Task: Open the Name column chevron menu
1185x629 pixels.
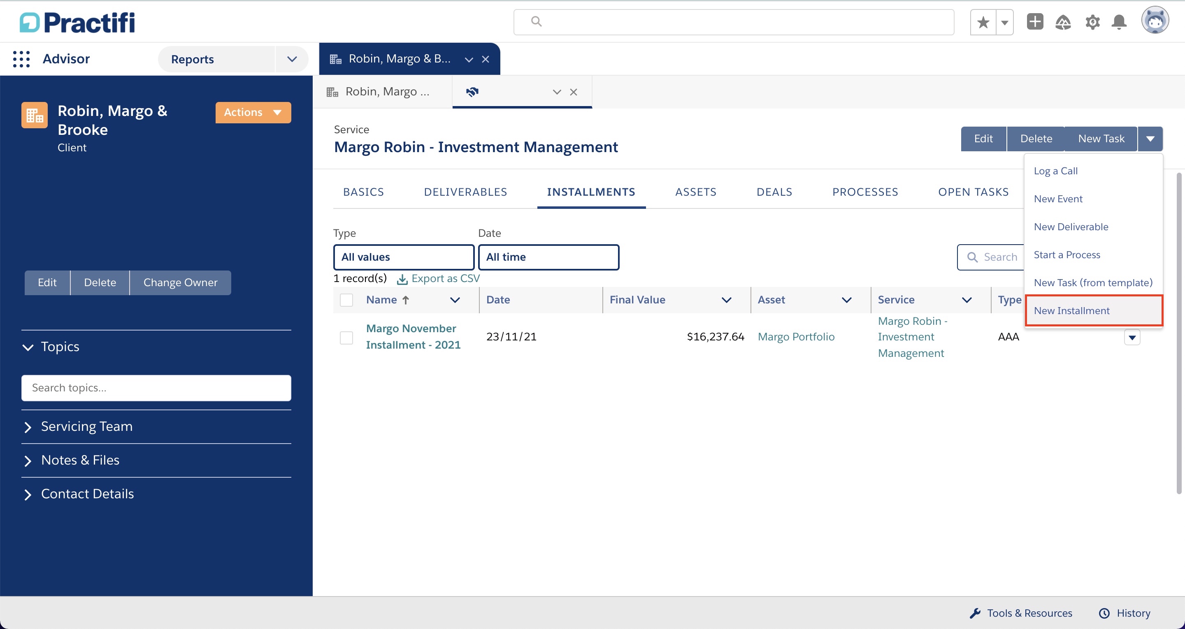Action: [x=455, y=300]
